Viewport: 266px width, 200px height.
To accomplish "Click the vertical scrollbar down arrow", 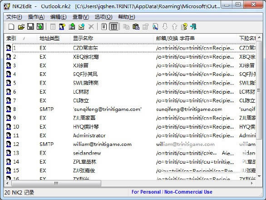I will coord(259,176).
